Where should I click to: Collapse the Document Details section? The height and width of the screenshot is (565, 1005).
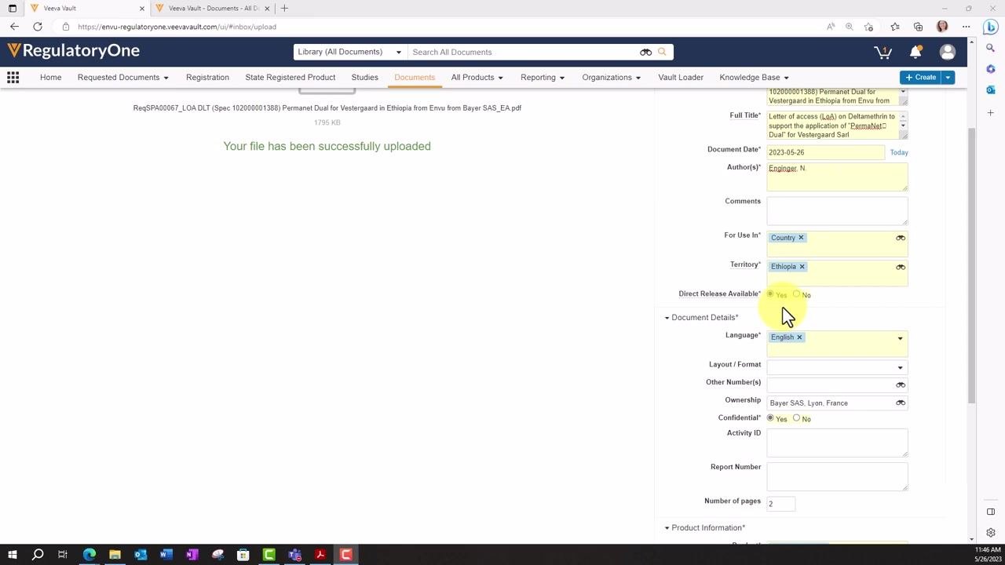point(667,318)
